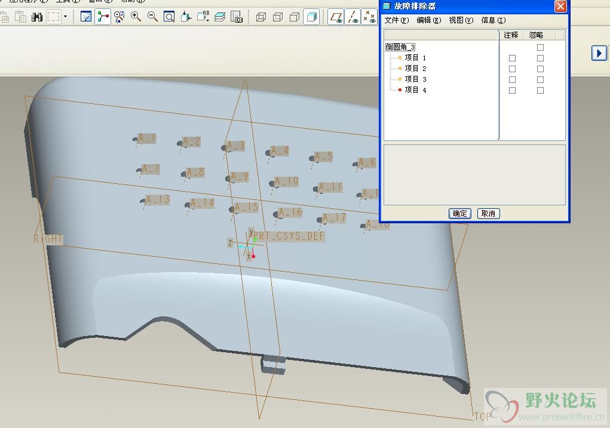Image resolution: width=610 pixels, height=428 pixels.
Task: Open the View Manager icon
Action: click(237, 17)
